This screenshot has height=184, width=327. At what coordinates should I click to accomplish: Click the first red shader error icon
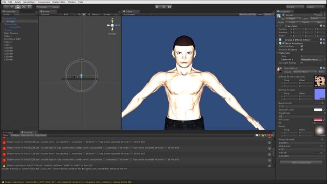point(4,143)
